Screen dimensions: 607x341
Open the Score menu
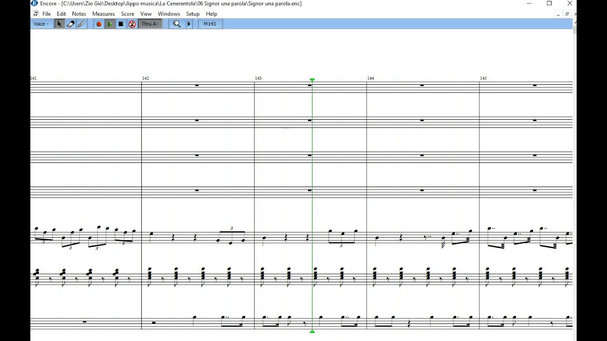point(128,14)
